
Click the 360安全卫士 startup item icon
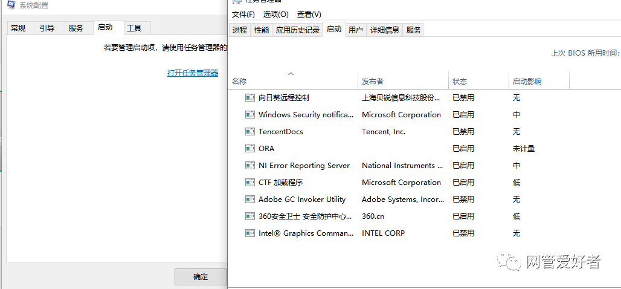pos(250,216)
